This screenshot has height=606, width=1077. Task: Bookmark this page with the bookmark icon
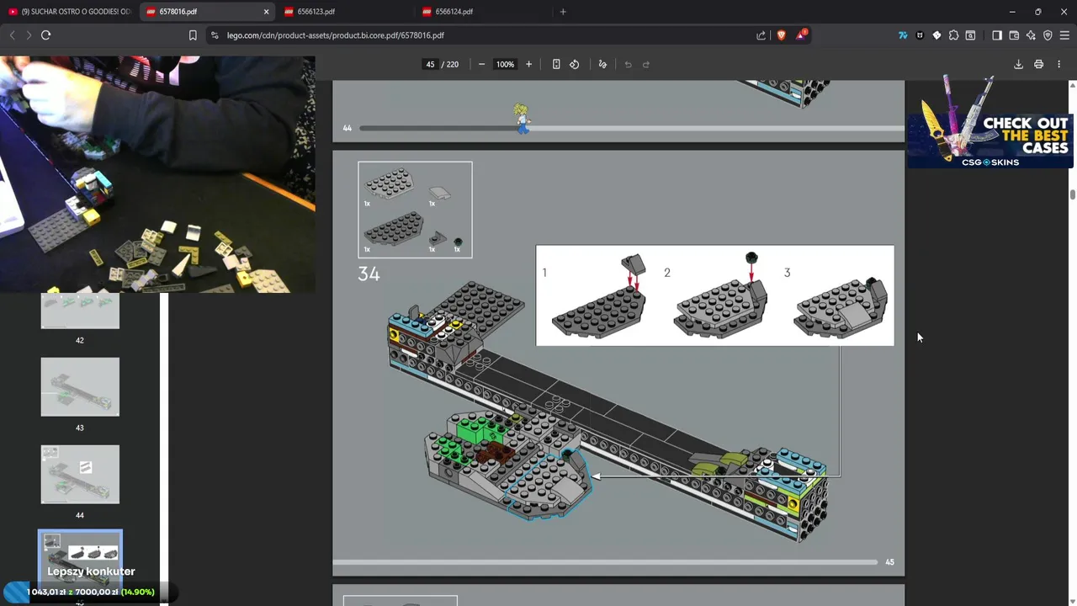pos(193,35)
